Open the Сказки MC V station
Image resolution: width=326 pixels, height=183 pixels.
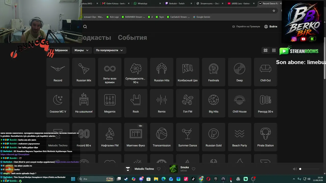[x=58, y=103]
